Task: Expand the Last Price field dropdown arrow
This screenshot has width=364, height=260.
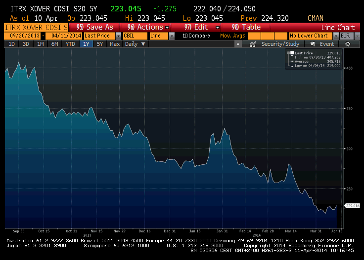Action: pyautogui.click(x=118, y=36)
